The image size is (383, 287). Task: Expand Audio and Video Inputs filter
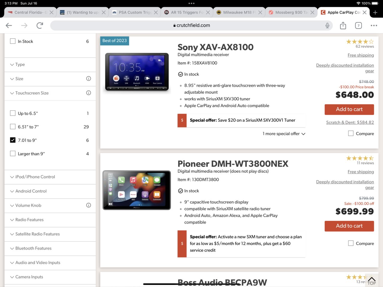tap(50, 263)
